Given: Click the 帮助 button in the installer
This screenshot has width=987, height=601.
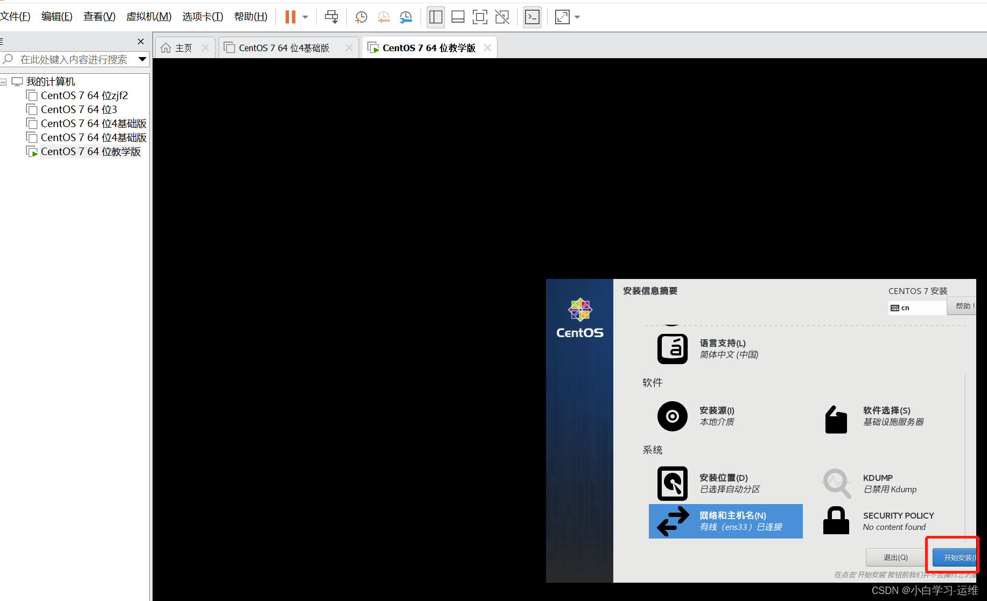Looking at the screenshot, I should pos(963,306).
